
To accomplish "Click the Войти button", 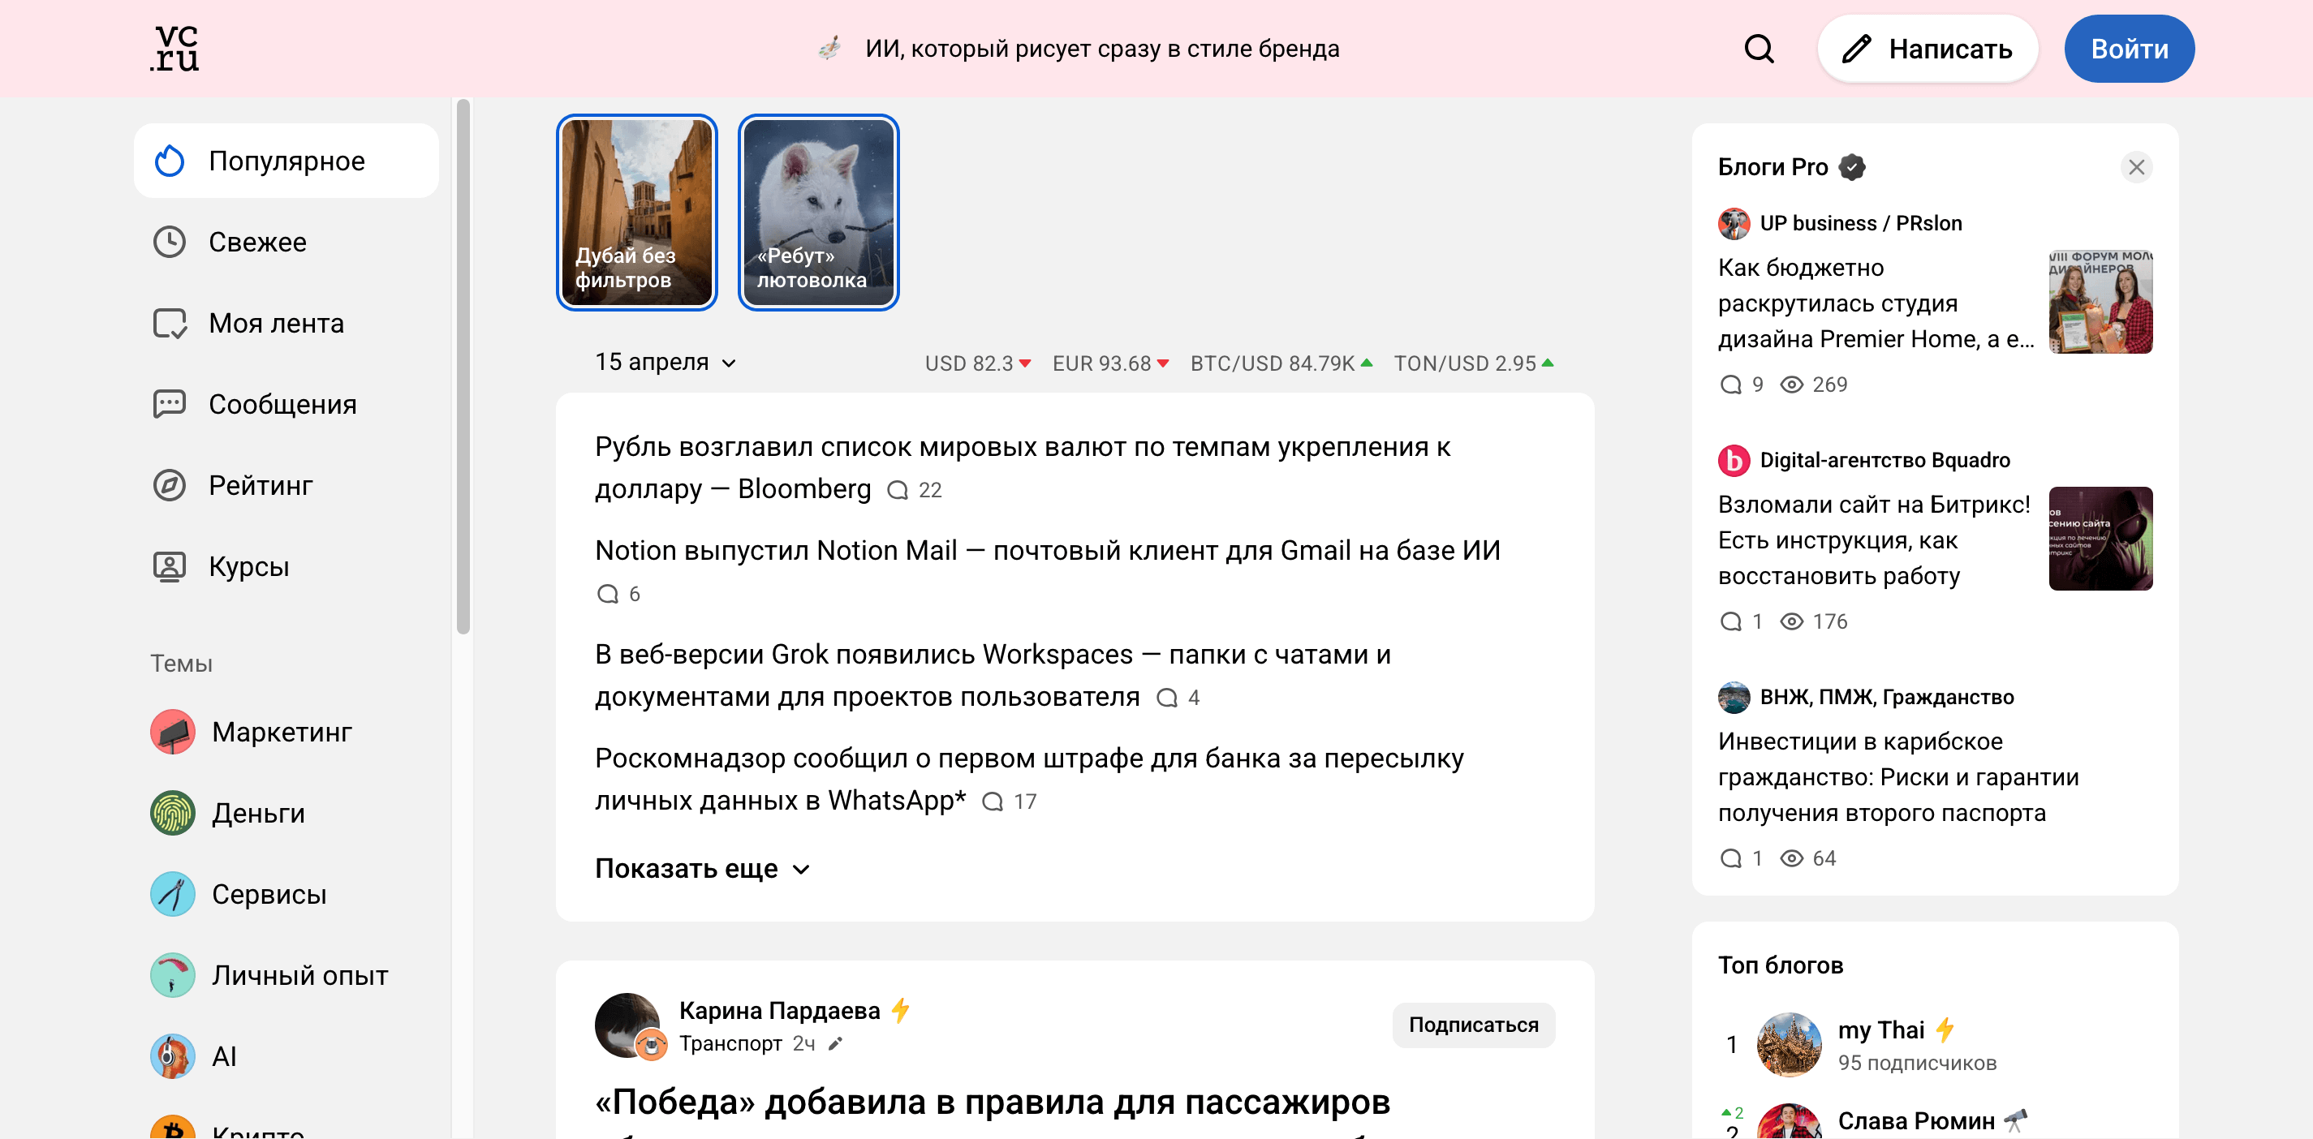I will (x=2128, y=49).
